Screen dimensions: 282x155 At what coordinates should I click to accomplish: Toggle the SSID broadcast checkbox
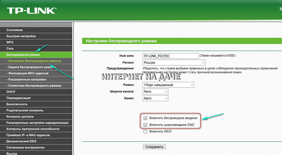coord(145,125)
